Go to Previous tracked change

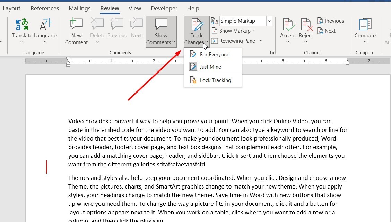point(330,21)
